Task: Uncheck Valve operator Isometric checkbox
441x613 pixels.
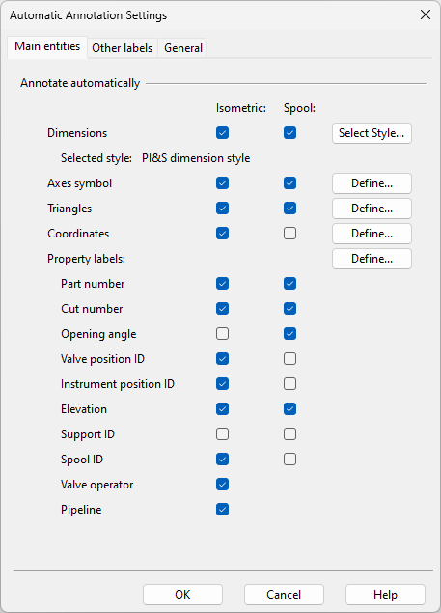Action: pyautogui.click(x=223, y=485)
